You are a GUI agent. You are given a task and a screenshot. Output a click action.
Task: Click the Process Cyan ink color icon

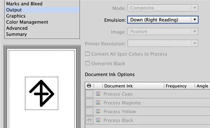click(x=98, y=94)
